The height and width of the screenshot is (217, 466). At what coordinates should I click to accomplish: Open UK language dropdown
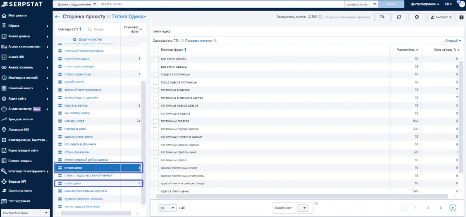click(x=448, y=4)
